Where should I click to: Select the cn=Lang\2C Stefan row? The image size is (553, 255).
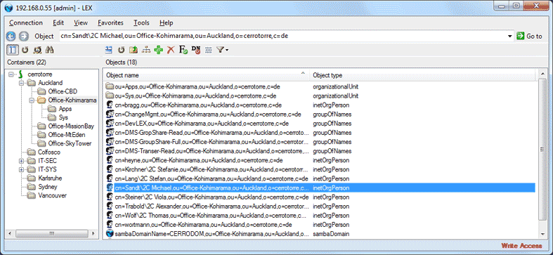pos(320,178)
